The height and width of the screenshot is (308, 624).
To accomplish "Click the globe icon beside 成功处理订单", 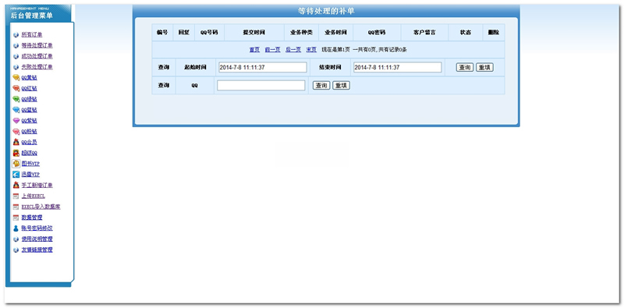I will click(x=16, y=56).
